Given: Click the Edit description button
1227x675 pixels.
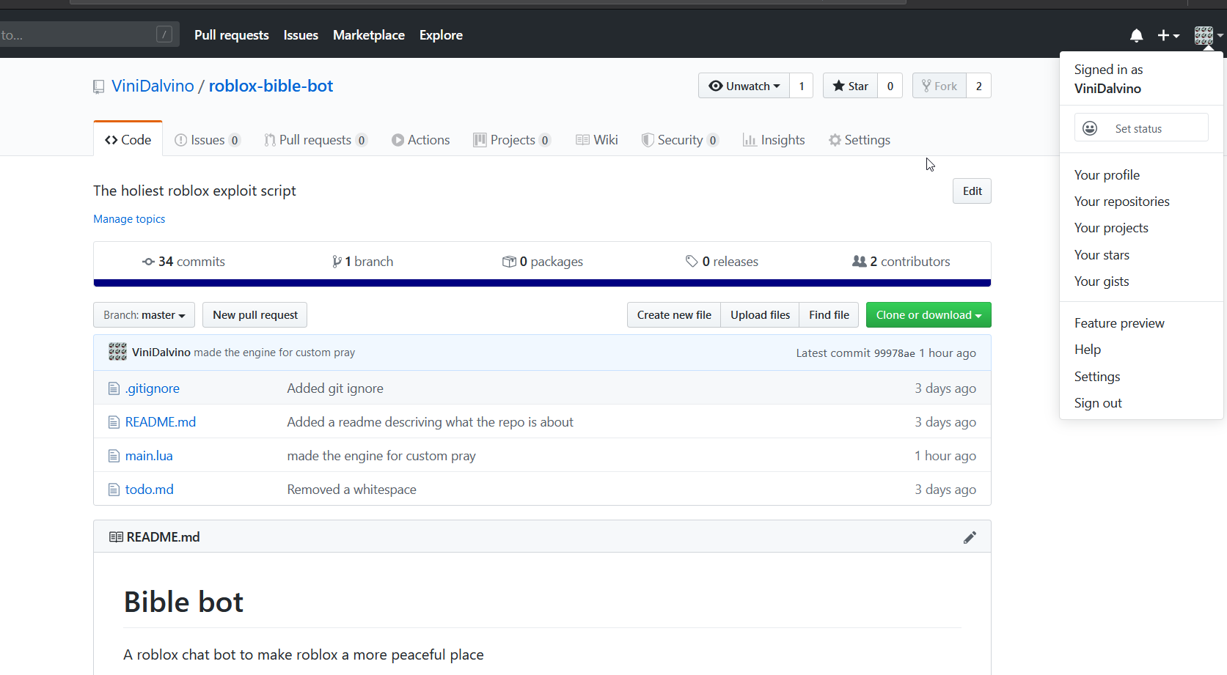Looking at the screenshot, I should click(972, 191).
